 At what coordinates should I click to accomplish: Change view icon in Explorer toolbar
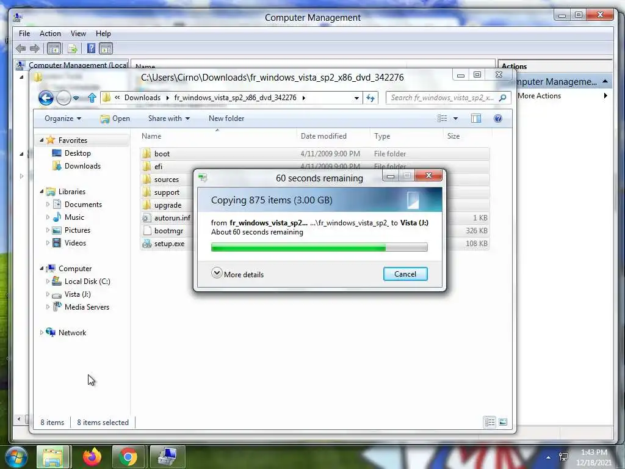(442, 118)
